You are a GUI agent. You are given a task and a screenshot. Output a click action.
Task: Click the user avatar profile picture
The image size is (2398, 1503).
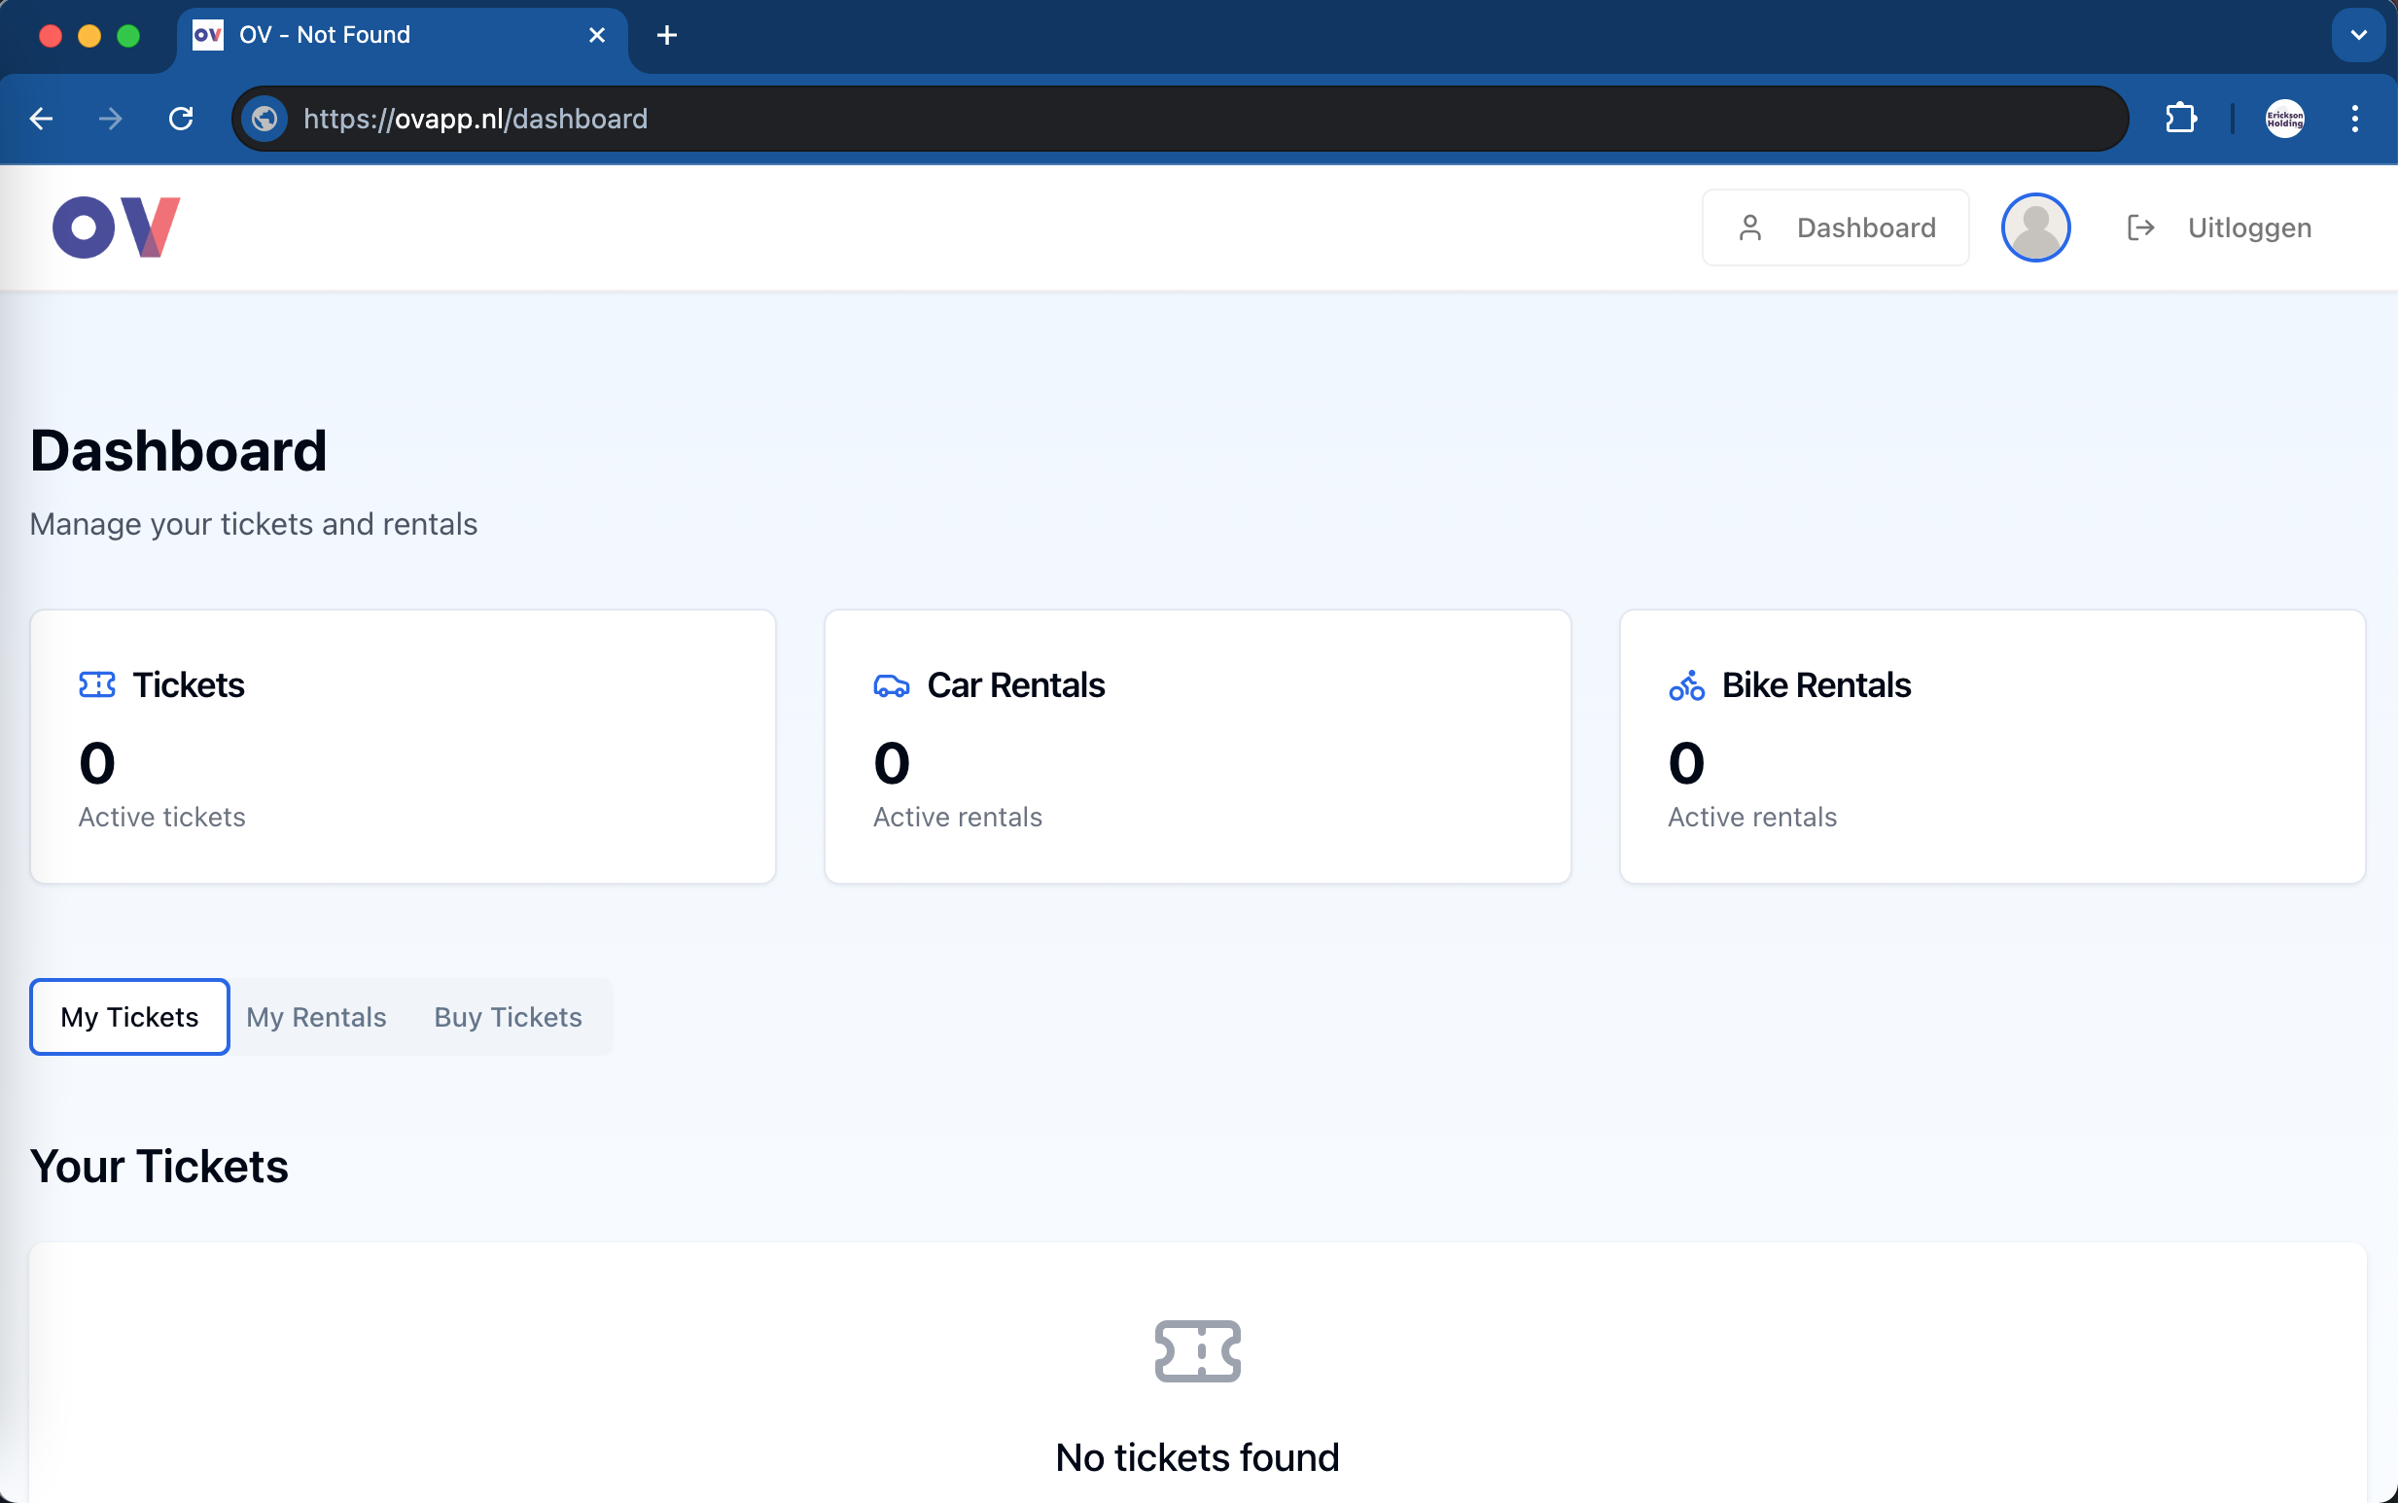(x=2034, y=227)
